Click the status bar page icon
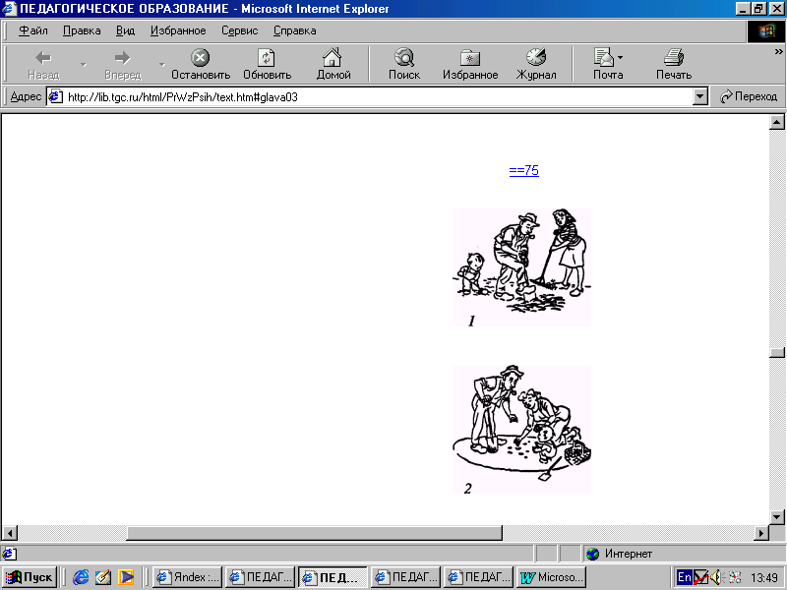Viewport: 787px width, 590px height. point(9,554)
